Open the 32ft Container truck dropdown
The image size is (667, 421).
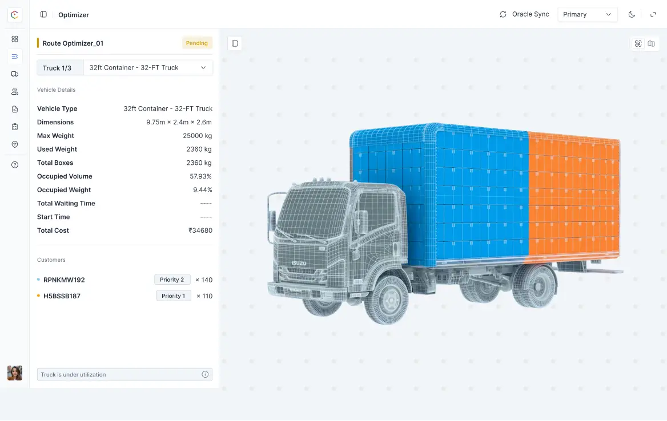148,68
